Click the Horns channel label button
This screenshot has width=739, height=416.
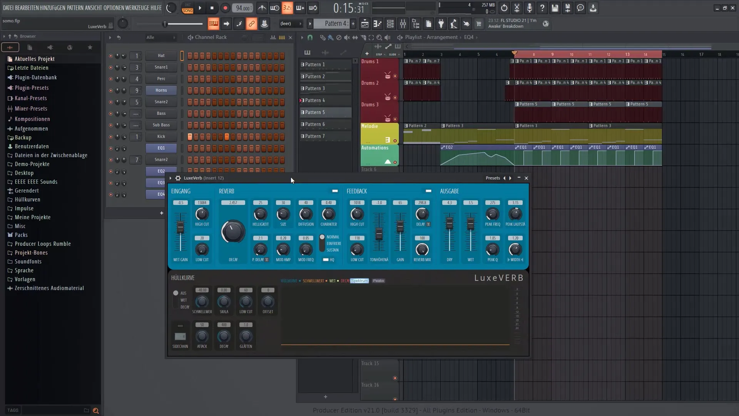[161, 90]
